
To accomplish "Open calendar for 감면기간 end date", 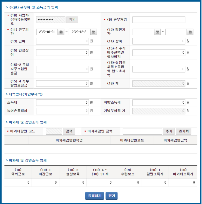I will click(190, 32).
